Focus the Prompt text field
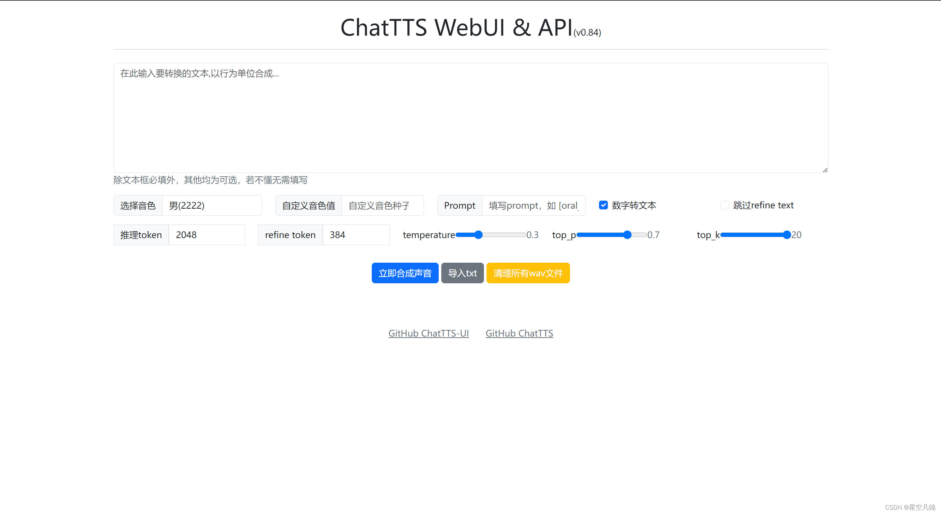 coord(533,205)
